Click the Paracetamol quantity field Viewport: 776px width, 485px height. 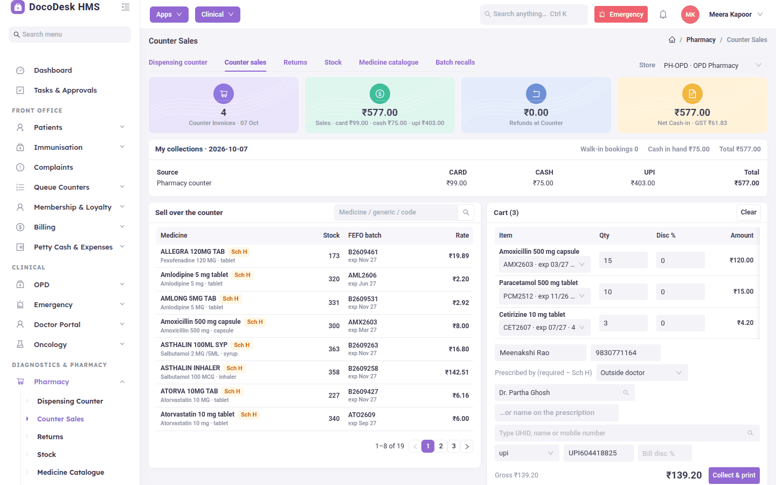point(623,292)
